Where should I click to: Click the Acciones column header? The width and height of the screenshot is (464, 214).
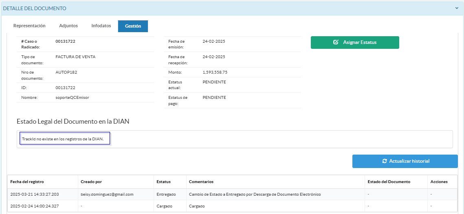tap(439, 181)
